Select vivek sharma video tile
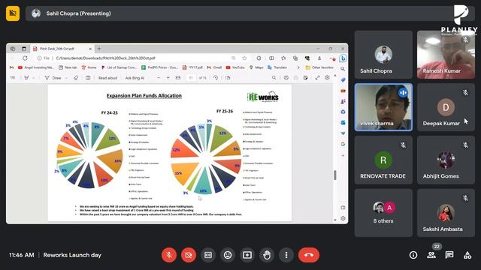This screenshot has width=481, height=270. [383, 107]
